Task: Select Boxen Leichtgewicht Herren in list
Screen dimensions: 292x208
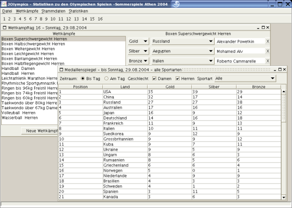Action: click(x=63, y=54)
